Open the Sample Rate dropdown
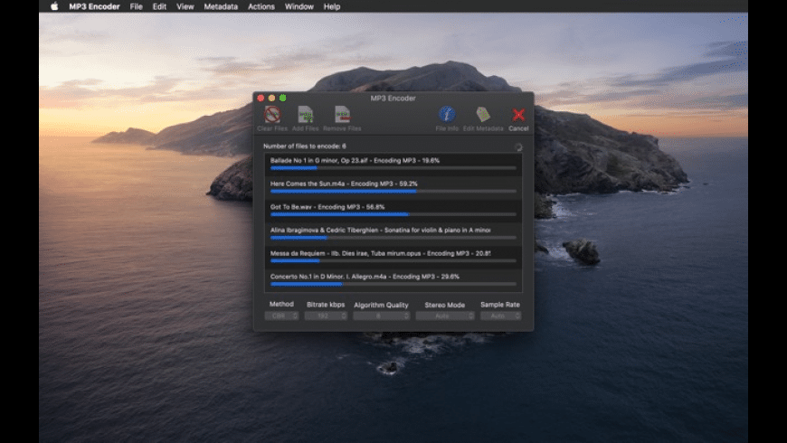 pyautogui.click(x=500, y=316)
